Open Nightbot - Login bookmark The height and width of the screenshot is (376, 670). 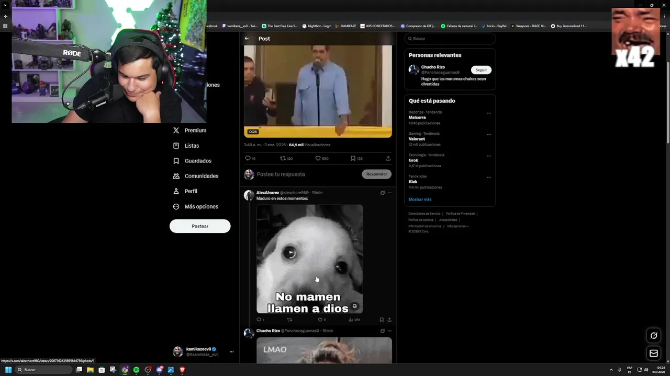(x=317, y=26)
